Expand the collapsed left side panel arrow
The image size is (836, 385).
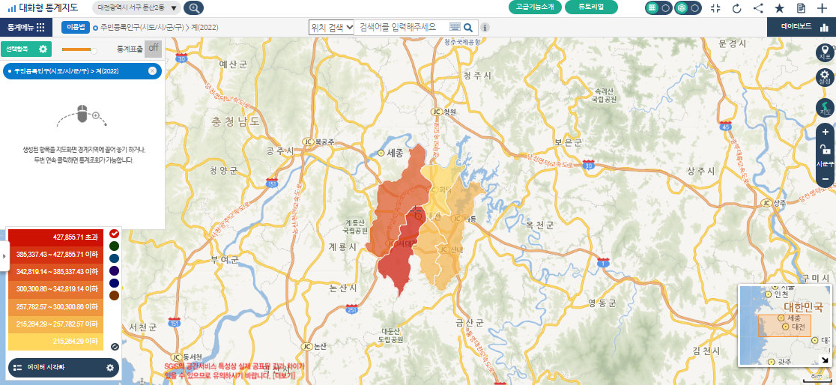4,255
